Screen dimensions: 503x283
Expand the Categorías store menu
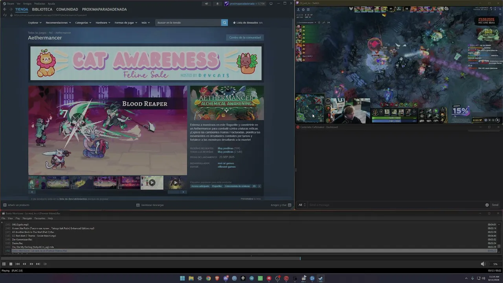pyautogui.click(x=83, y=22)
